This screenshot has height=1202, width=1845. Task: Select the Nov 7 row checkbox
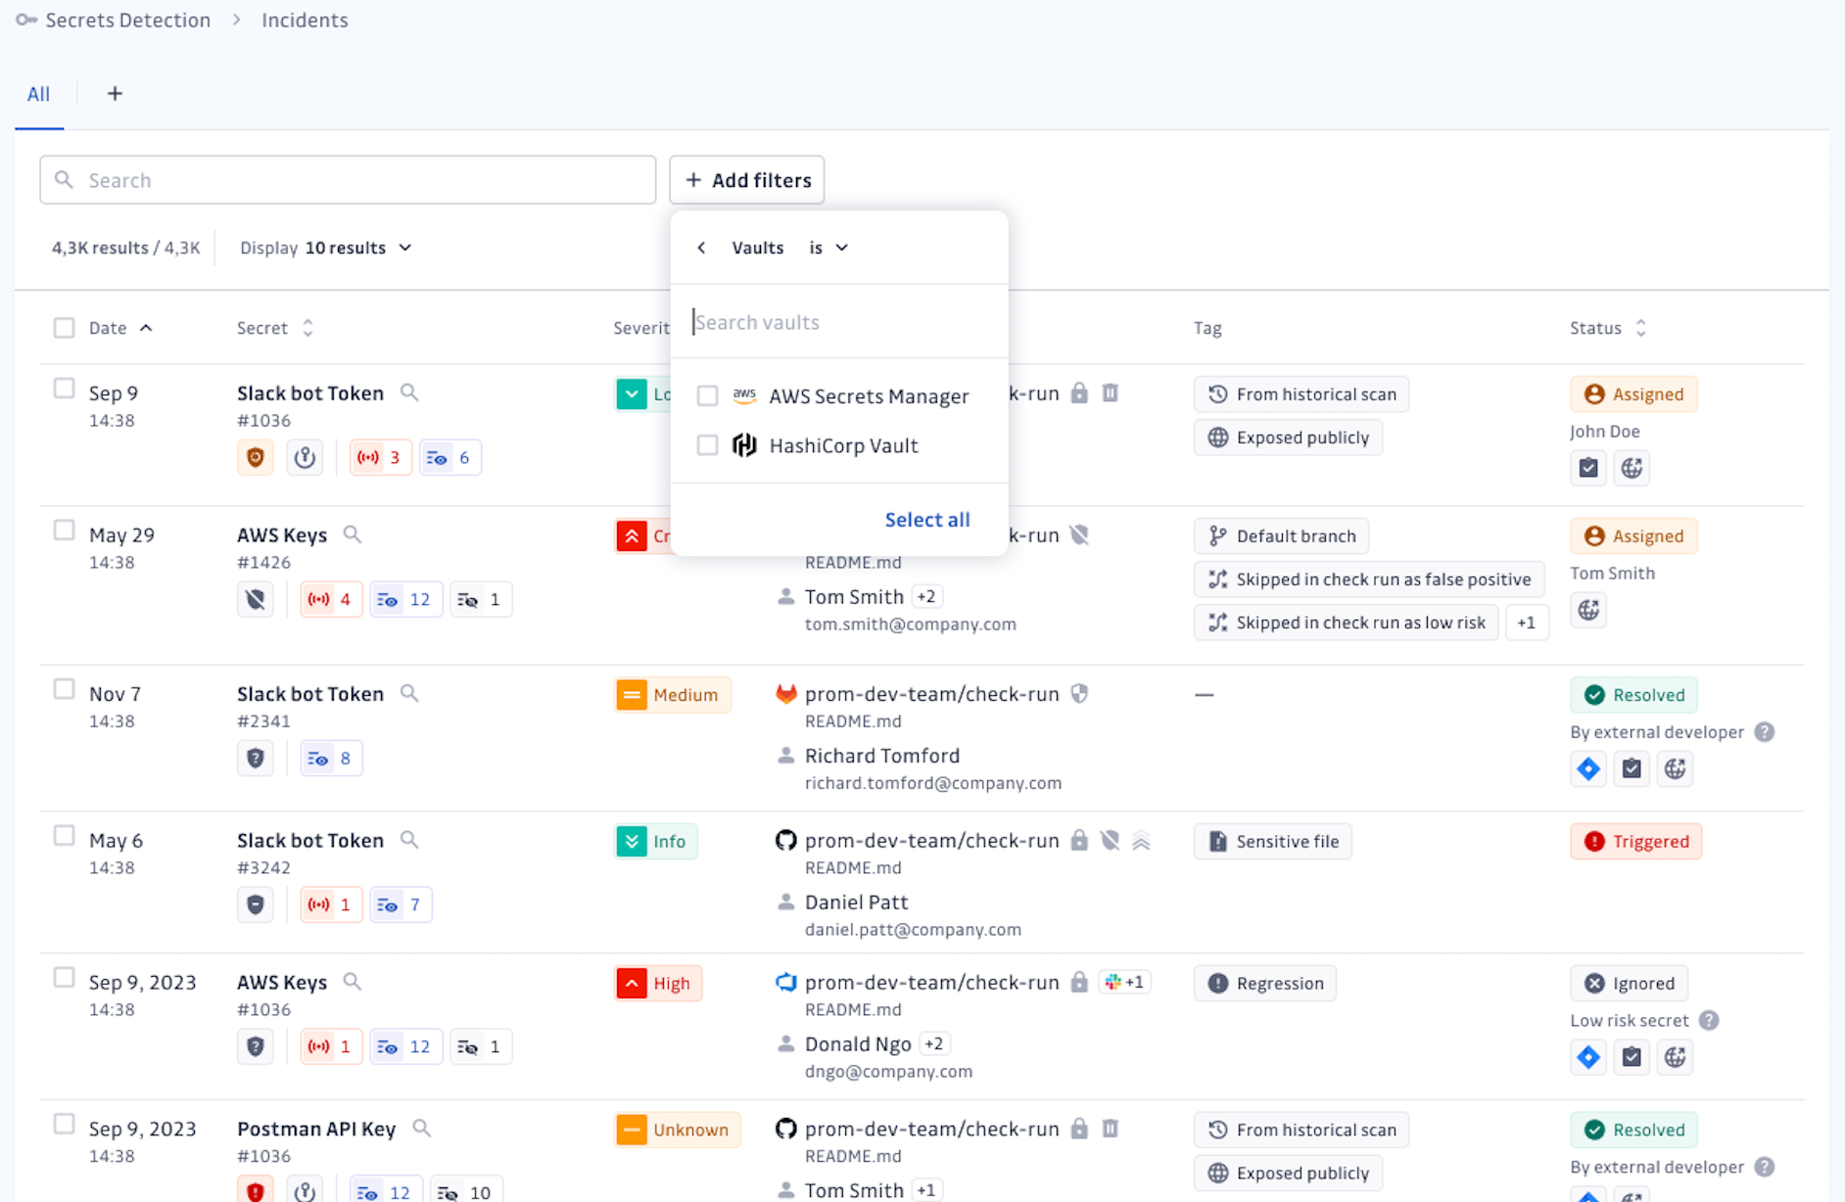pos(64,689)
